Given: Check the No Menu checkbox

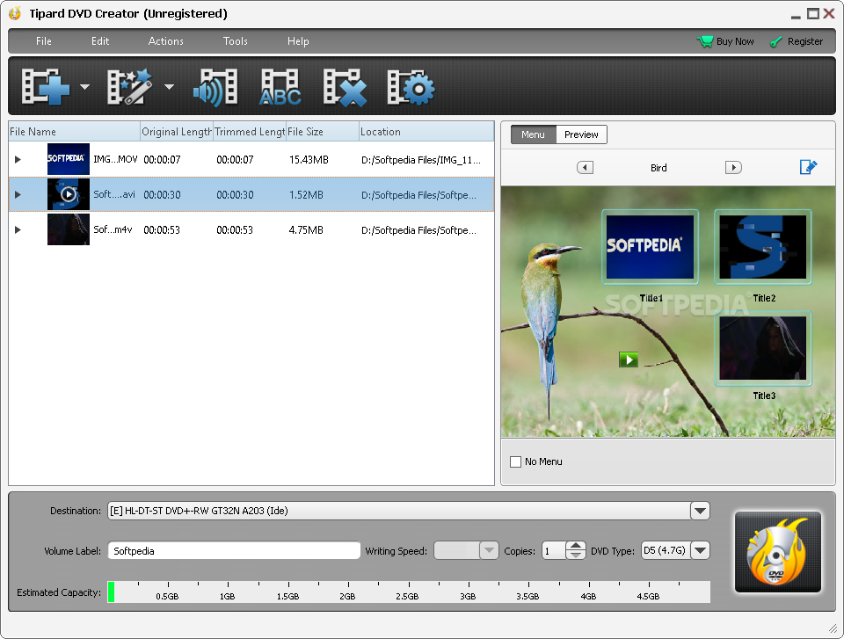Looking at the screenshot, I should click(515, 461).
